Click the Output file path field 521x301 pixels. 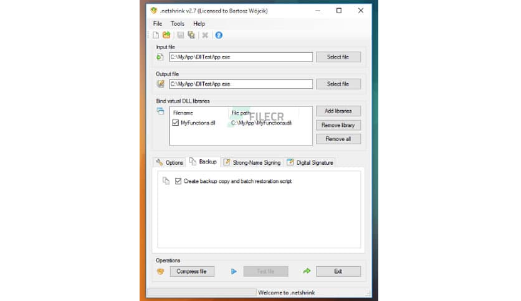pos(241,84)
